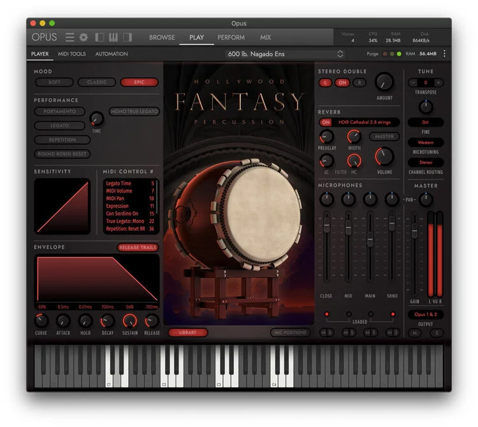Switch to the Browse tab

pos(162,37)
